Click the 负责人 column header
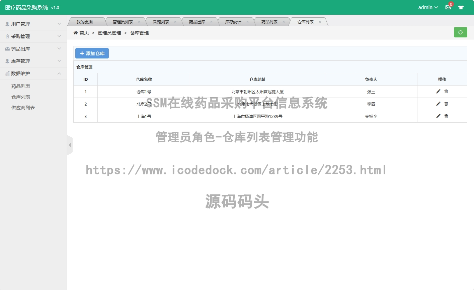This screenshot has height=290, width=474. [371, 79]
